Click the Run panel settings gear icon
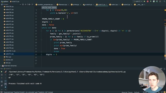This screenshot has height=93, width=166. tap(161, 68)
